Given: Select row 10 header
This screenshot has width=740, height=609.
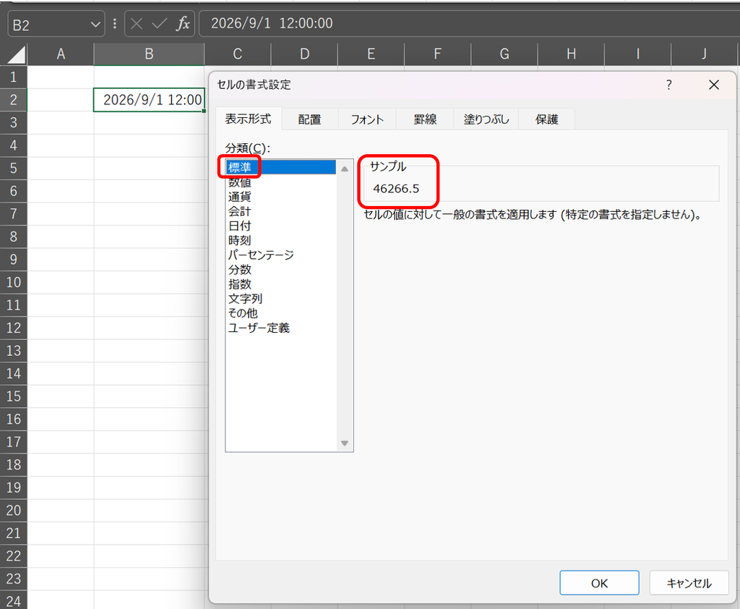Looking at the screenshot, I should (x=13, y=283).
